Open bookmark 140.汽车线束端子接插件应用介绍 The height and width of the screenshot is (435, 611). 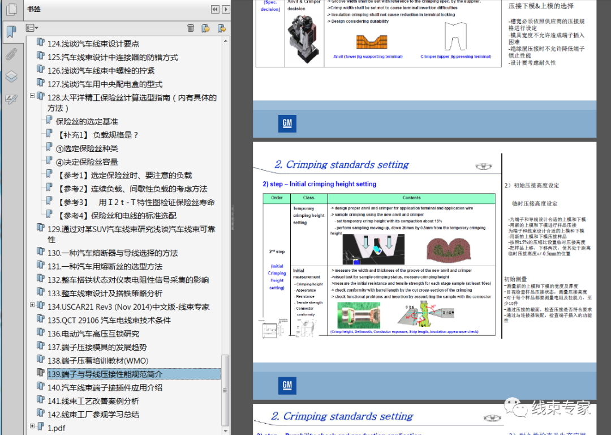(105, 387)
